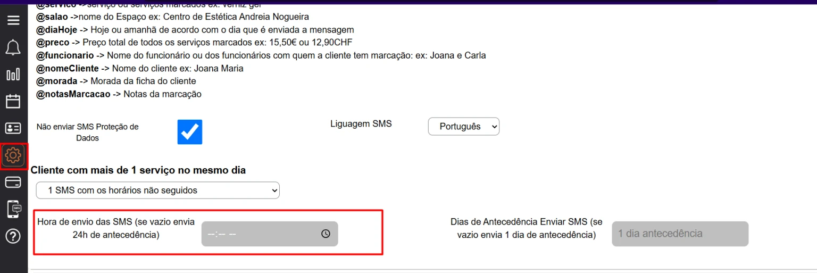This screenshot has width=817, height=273.
Task: Open the SMS phone icon section
Action: 14,209
